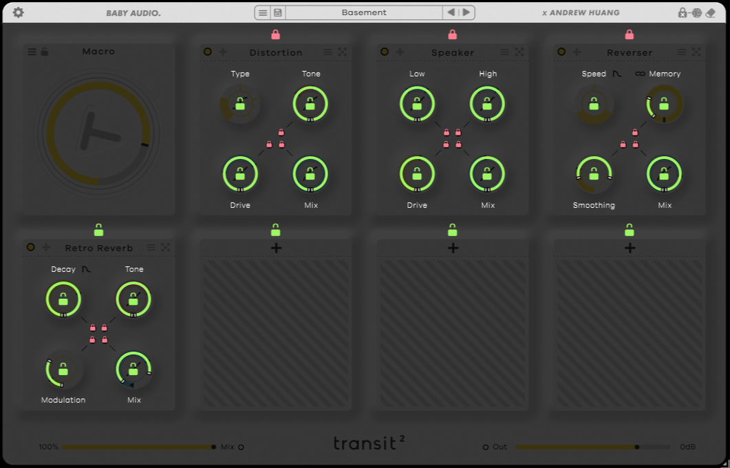
Task: Toggle the pink lock above the Reverser module
Action: (x=630, y=34)
